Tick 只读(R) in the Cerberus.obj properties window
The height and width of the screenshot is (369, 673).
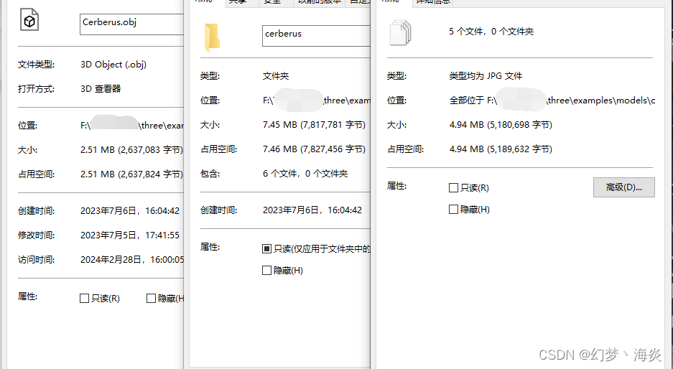[85, 298]
